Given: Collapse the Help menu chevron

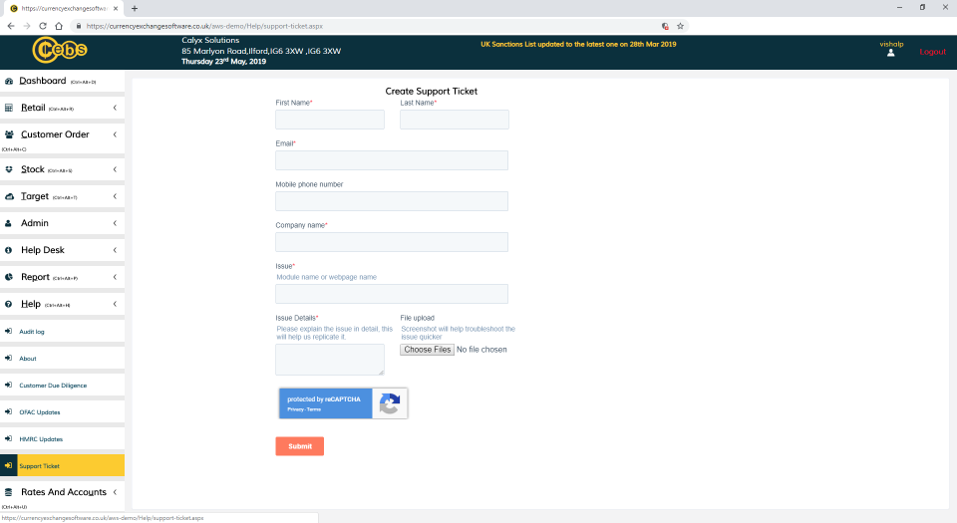Looking at the screenshot, I should [x=115, y=304].
